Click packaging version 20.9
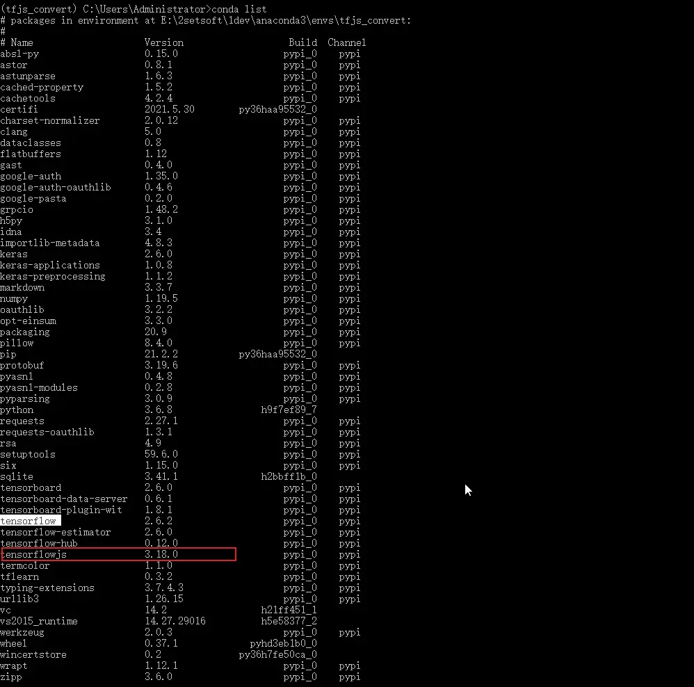694x687 pixels. click(156, 332)
